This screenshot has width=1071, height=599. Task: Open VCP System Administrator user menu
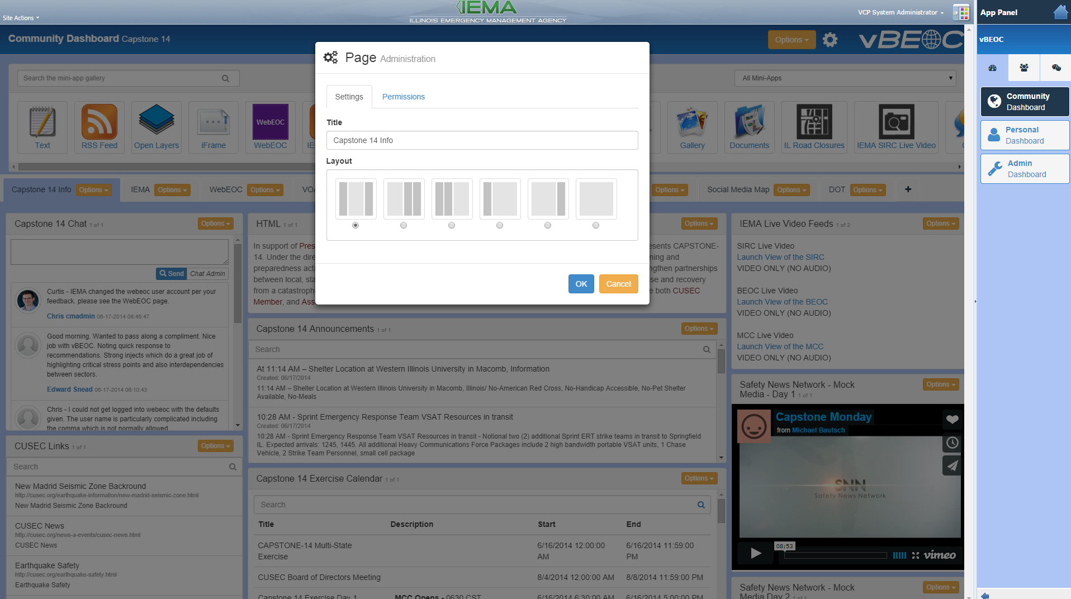(x=901, y=12)
